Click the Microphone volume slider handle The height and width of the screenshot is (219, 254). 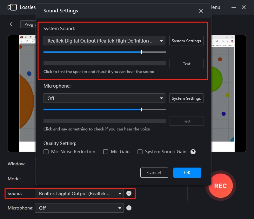141,109
